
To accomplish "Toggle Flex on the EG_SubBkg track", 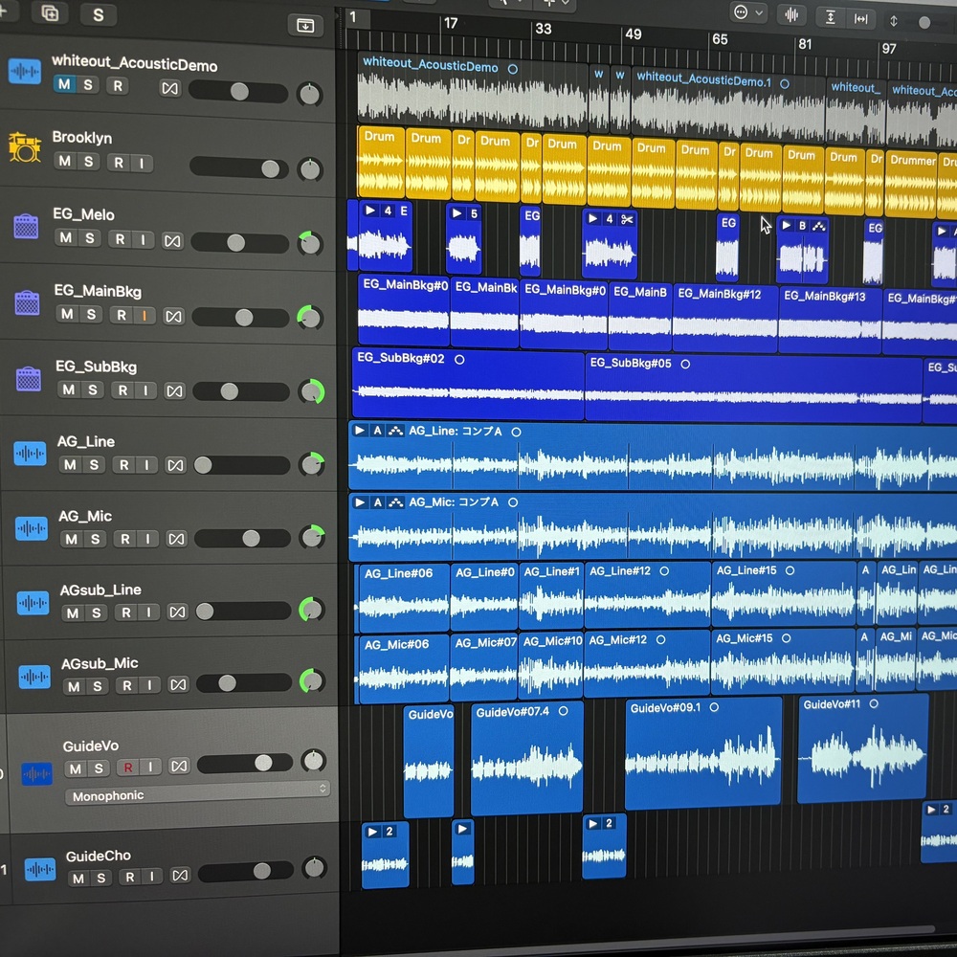I will pos(174,390).
